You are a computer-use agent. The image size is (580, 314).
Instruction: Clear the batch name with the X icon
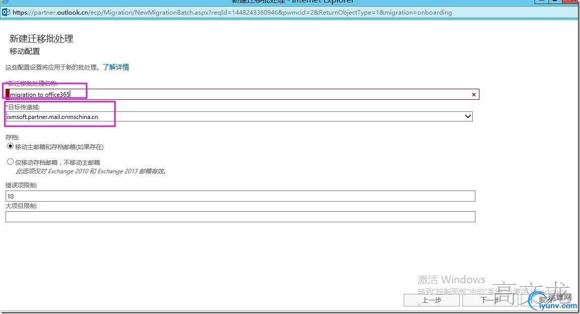(474, 94)
